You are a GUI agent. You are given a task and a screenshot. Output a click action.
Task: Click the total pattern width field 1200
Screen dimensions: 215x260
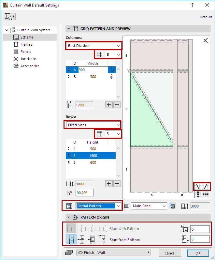[x=84, y=105]
